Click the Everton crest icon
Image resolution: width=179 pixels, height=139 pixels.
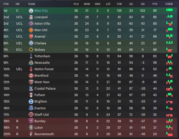tap(31, 108)
